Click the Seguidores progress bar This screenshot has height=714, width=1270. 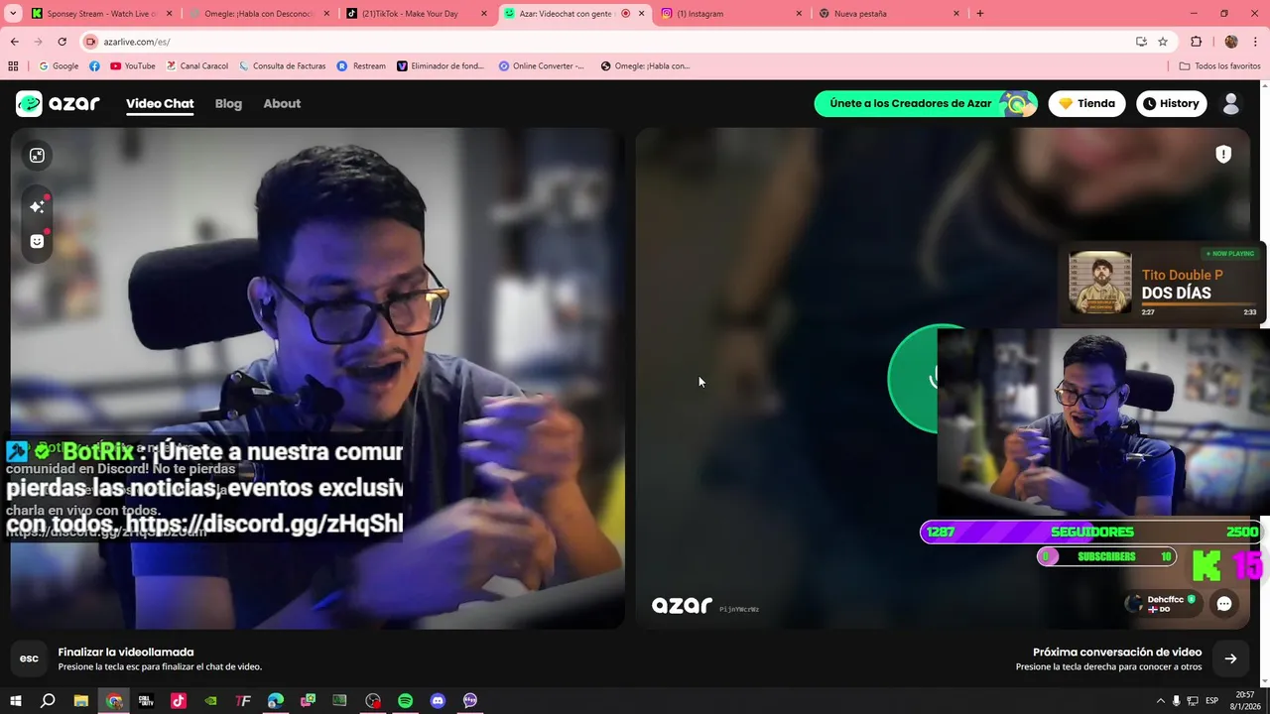(x=1090, y=533)
